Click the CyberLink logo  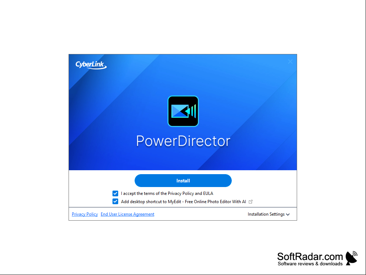tap(91, 65)
